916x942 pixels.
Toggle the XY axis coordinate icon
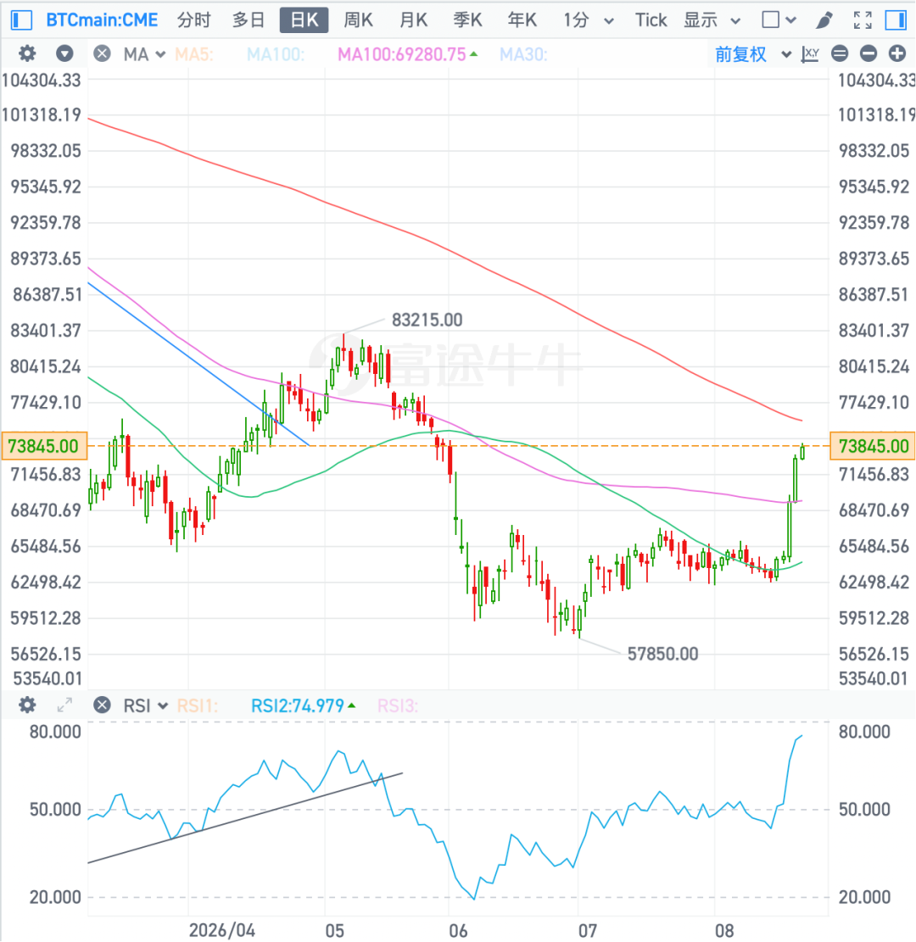pos(810,54)
